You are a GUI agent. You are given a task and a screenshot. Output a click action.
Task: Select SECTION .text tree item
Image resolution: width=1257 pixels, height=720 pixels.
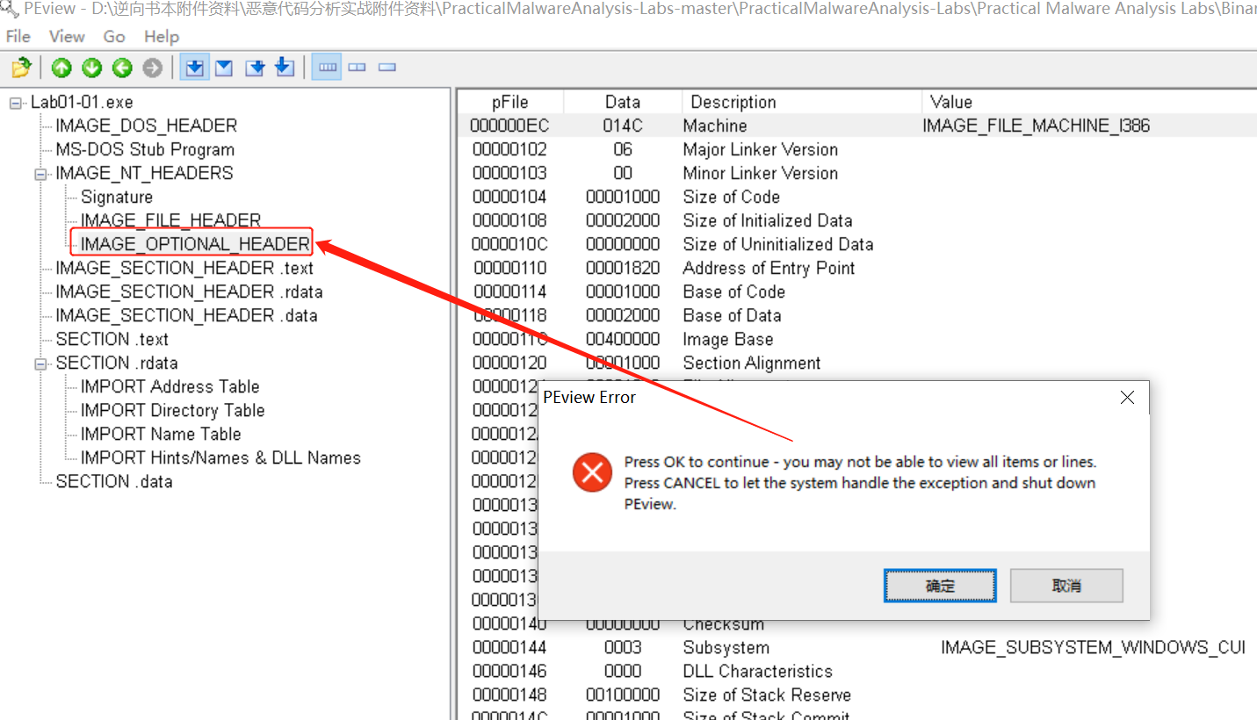tap(112, 340)
